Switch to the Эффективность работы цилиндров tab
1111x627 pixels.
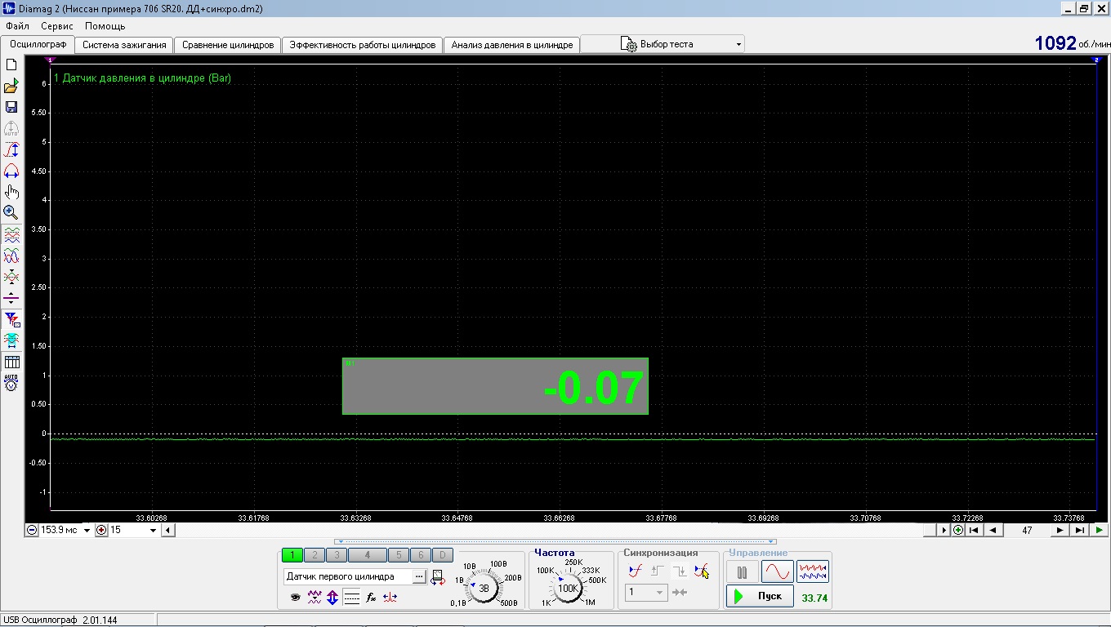(x=363, y=45)
